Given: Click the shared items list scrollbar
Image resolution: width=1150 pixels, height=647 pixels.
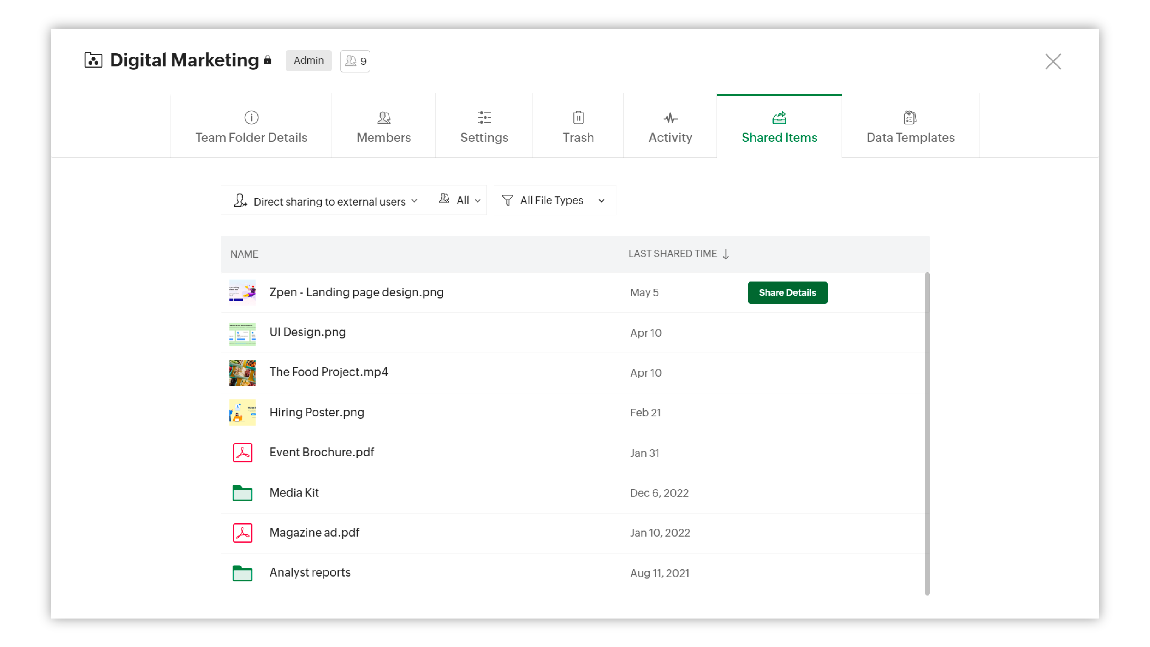Looking at the screenshot, I should tap(927, 433).
